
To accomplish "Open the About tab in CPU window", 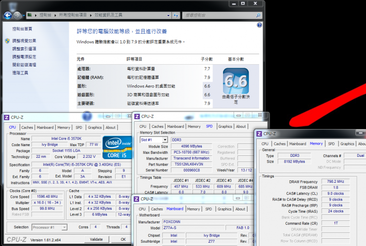I will coord(111,127).
